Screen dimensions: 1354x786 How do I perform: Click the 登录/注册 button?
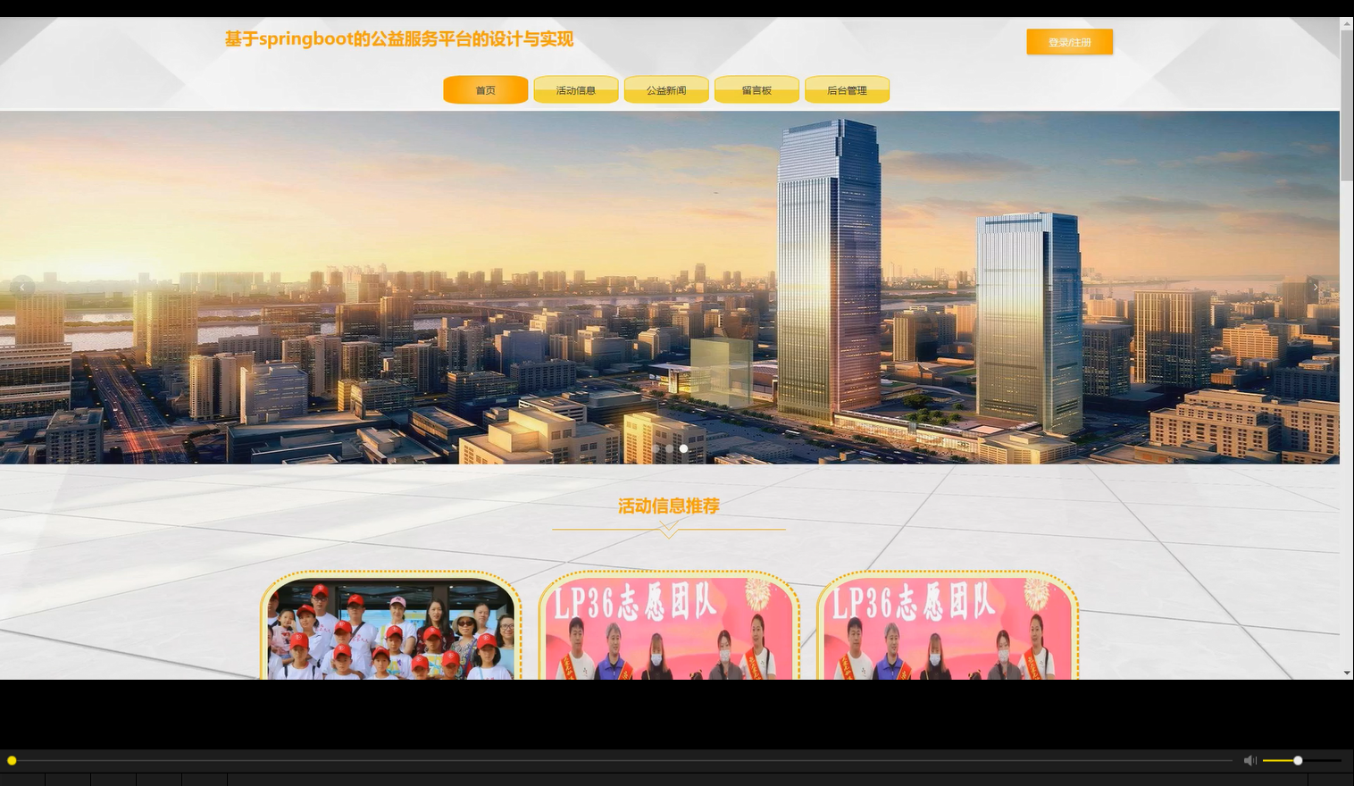pyautogui.click(x=1069, y=42)
